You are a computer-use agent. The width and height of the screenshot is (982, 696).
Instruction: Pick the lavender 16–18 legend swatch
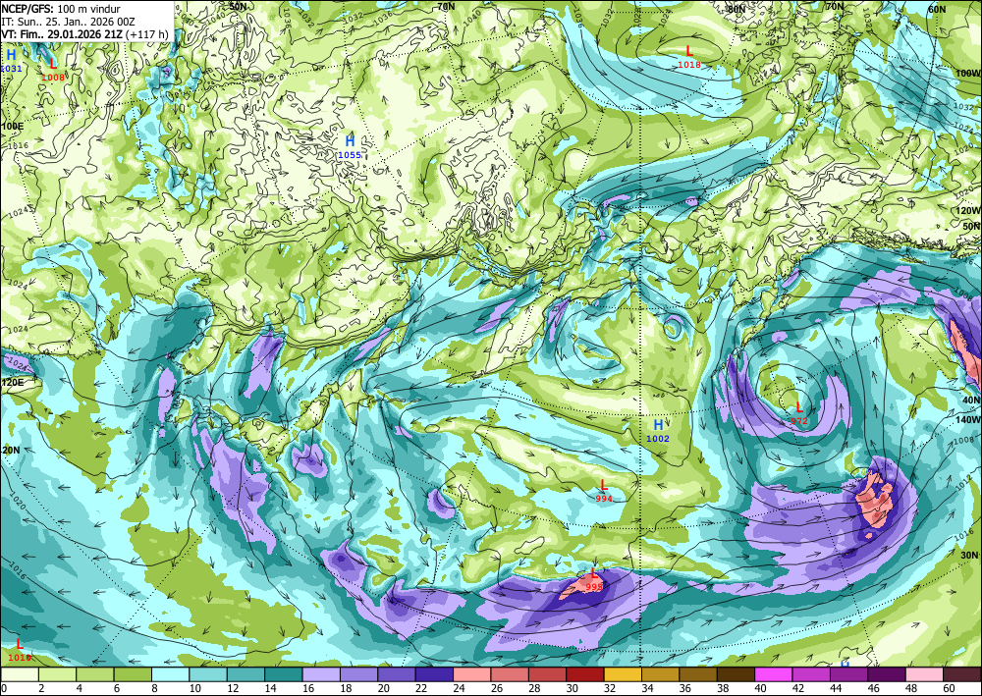coord(321,674)
